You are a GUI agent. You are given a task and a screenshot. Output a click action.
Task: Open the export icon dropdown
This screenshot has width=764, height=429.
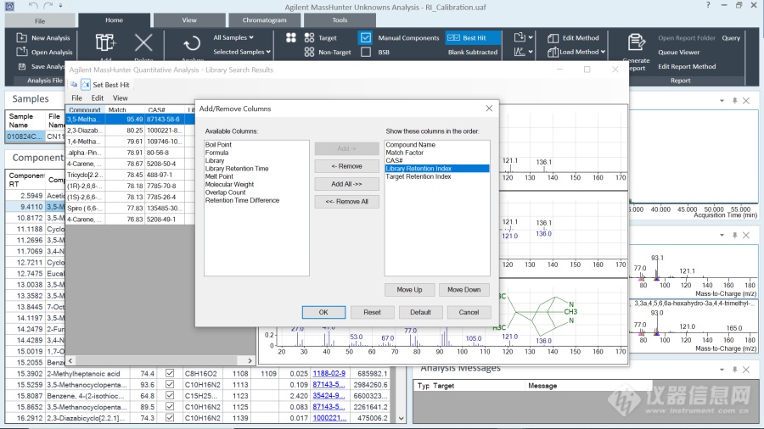tap(530, 37)
